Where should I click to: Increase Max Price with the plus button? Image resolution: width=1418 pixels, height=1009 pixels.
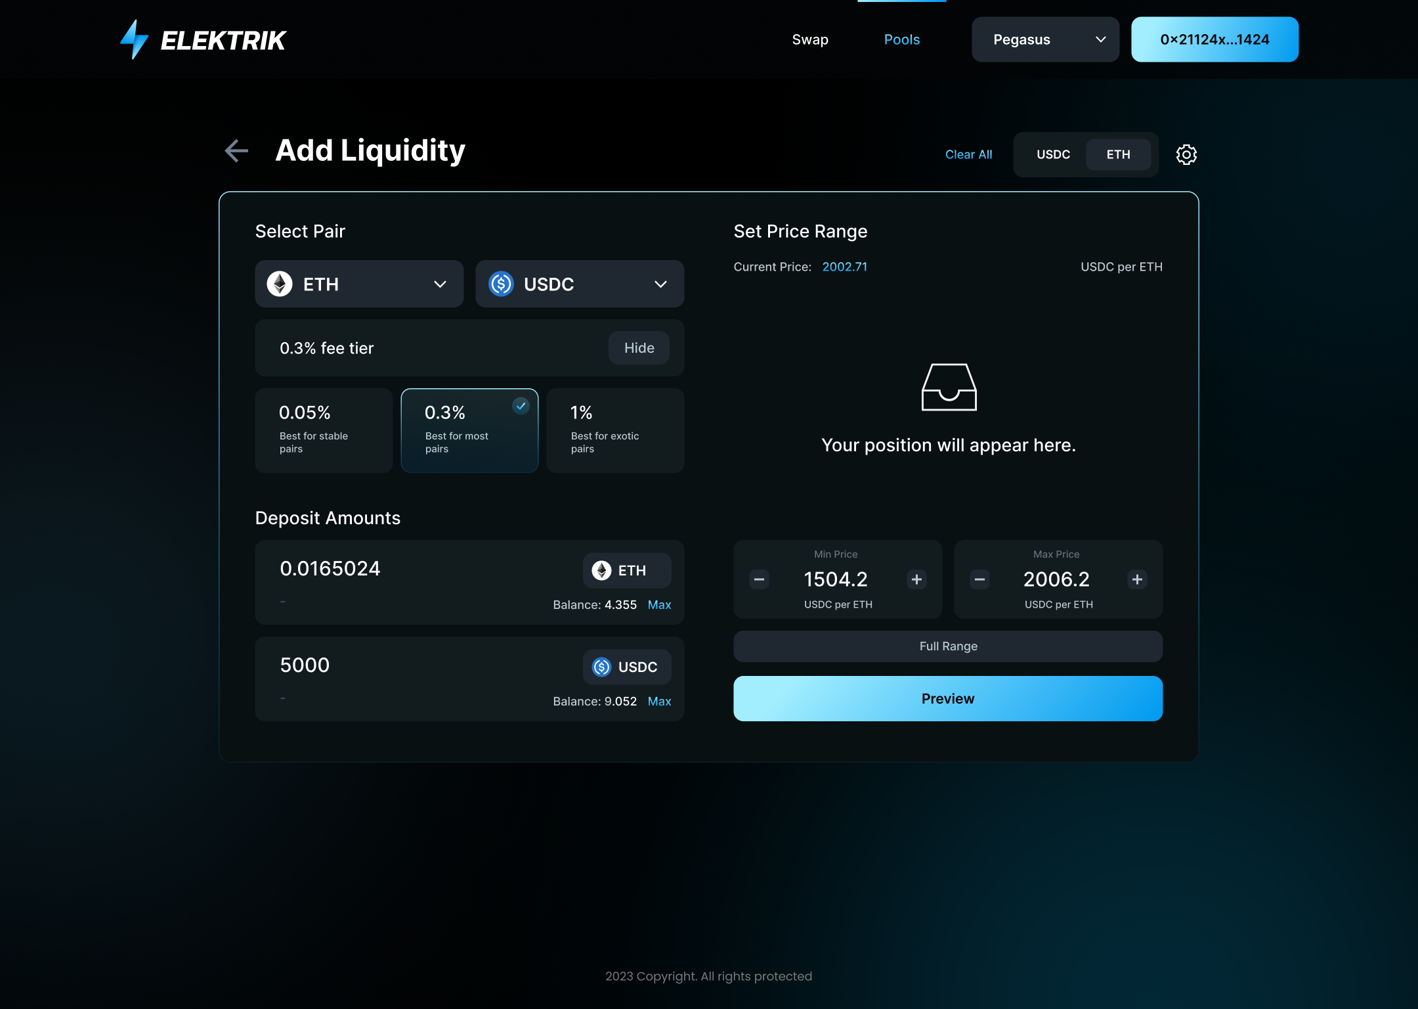[1137, 579]
